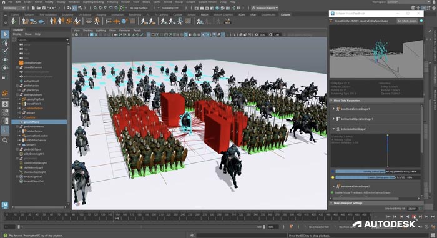Click the Golaem Visual Feedback preview viewport
The width and height of the screenshot is (437, 238).
[376, 52]
